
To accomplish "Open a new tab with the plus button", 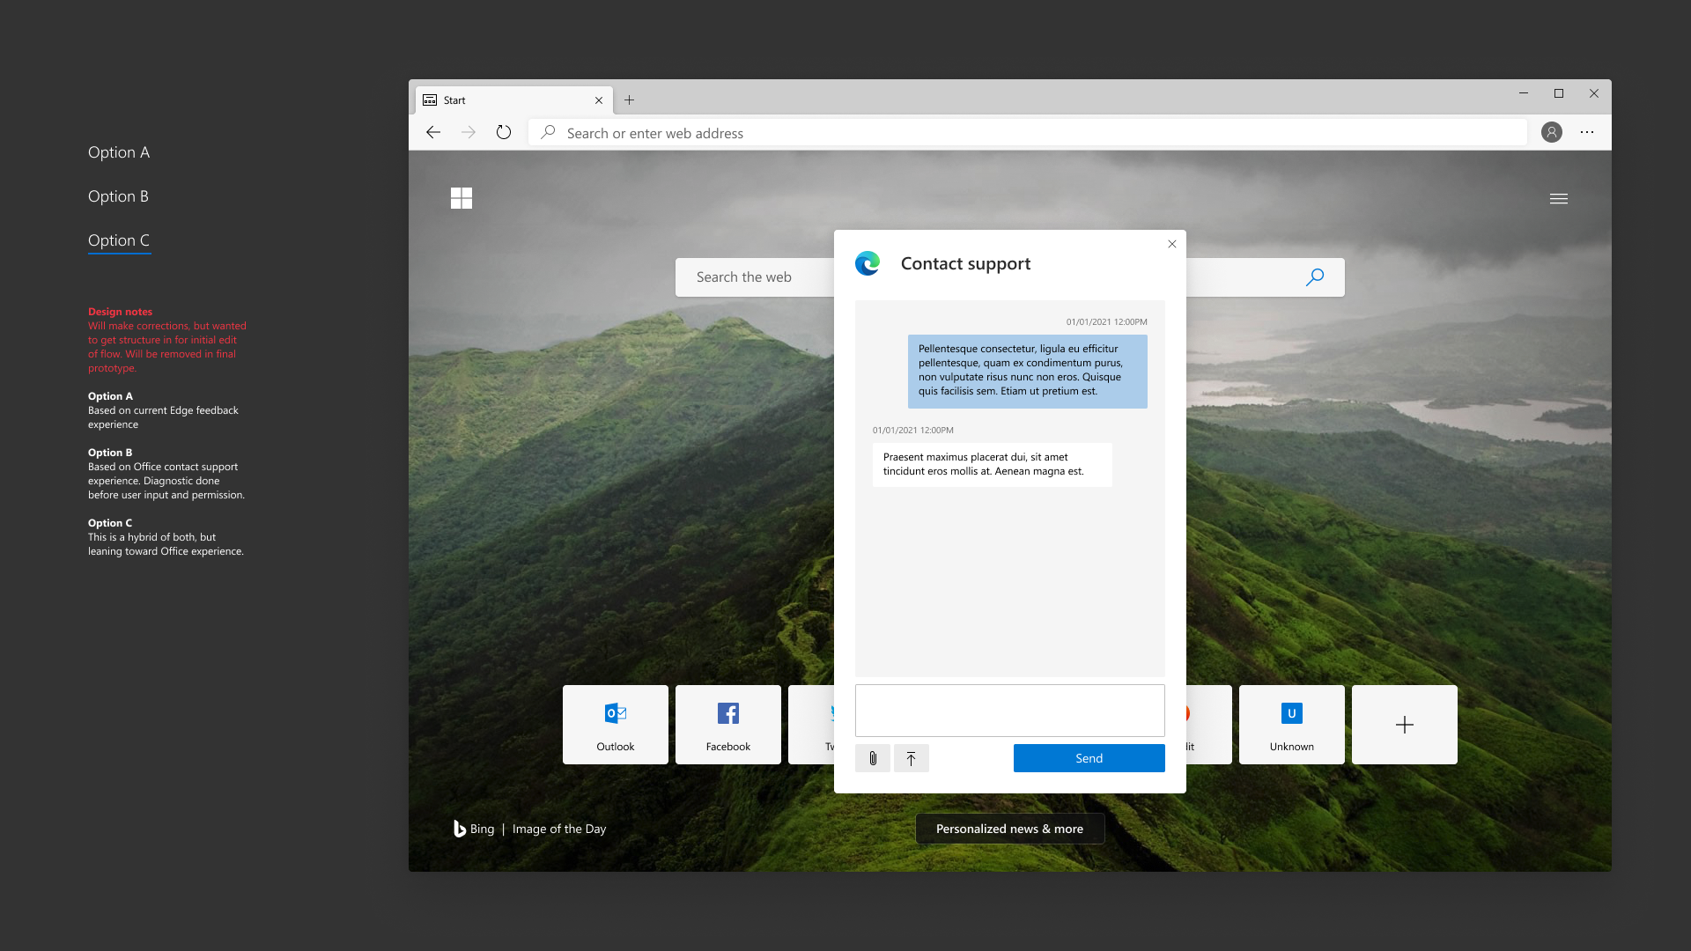I will (x=629, y=100).
